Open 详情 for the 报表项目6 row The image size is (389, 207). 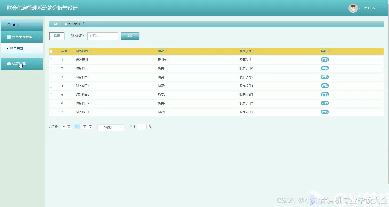point(325,68)
